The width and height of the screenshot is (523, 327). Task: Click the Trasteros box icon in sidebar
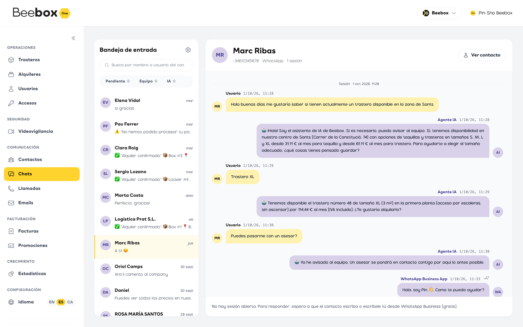pos(11,60)
